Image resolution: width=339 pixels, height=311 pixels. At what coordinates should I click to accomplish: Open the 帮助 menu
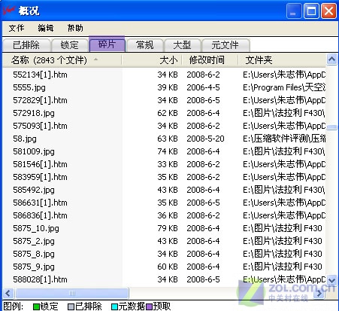tap(75, 28)
